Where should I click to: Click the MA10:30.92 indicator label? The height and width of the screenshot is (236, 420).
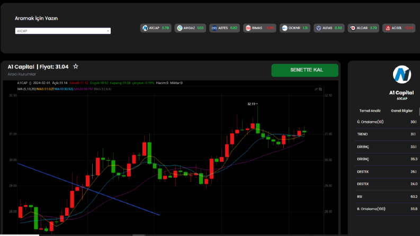point(64,89)
